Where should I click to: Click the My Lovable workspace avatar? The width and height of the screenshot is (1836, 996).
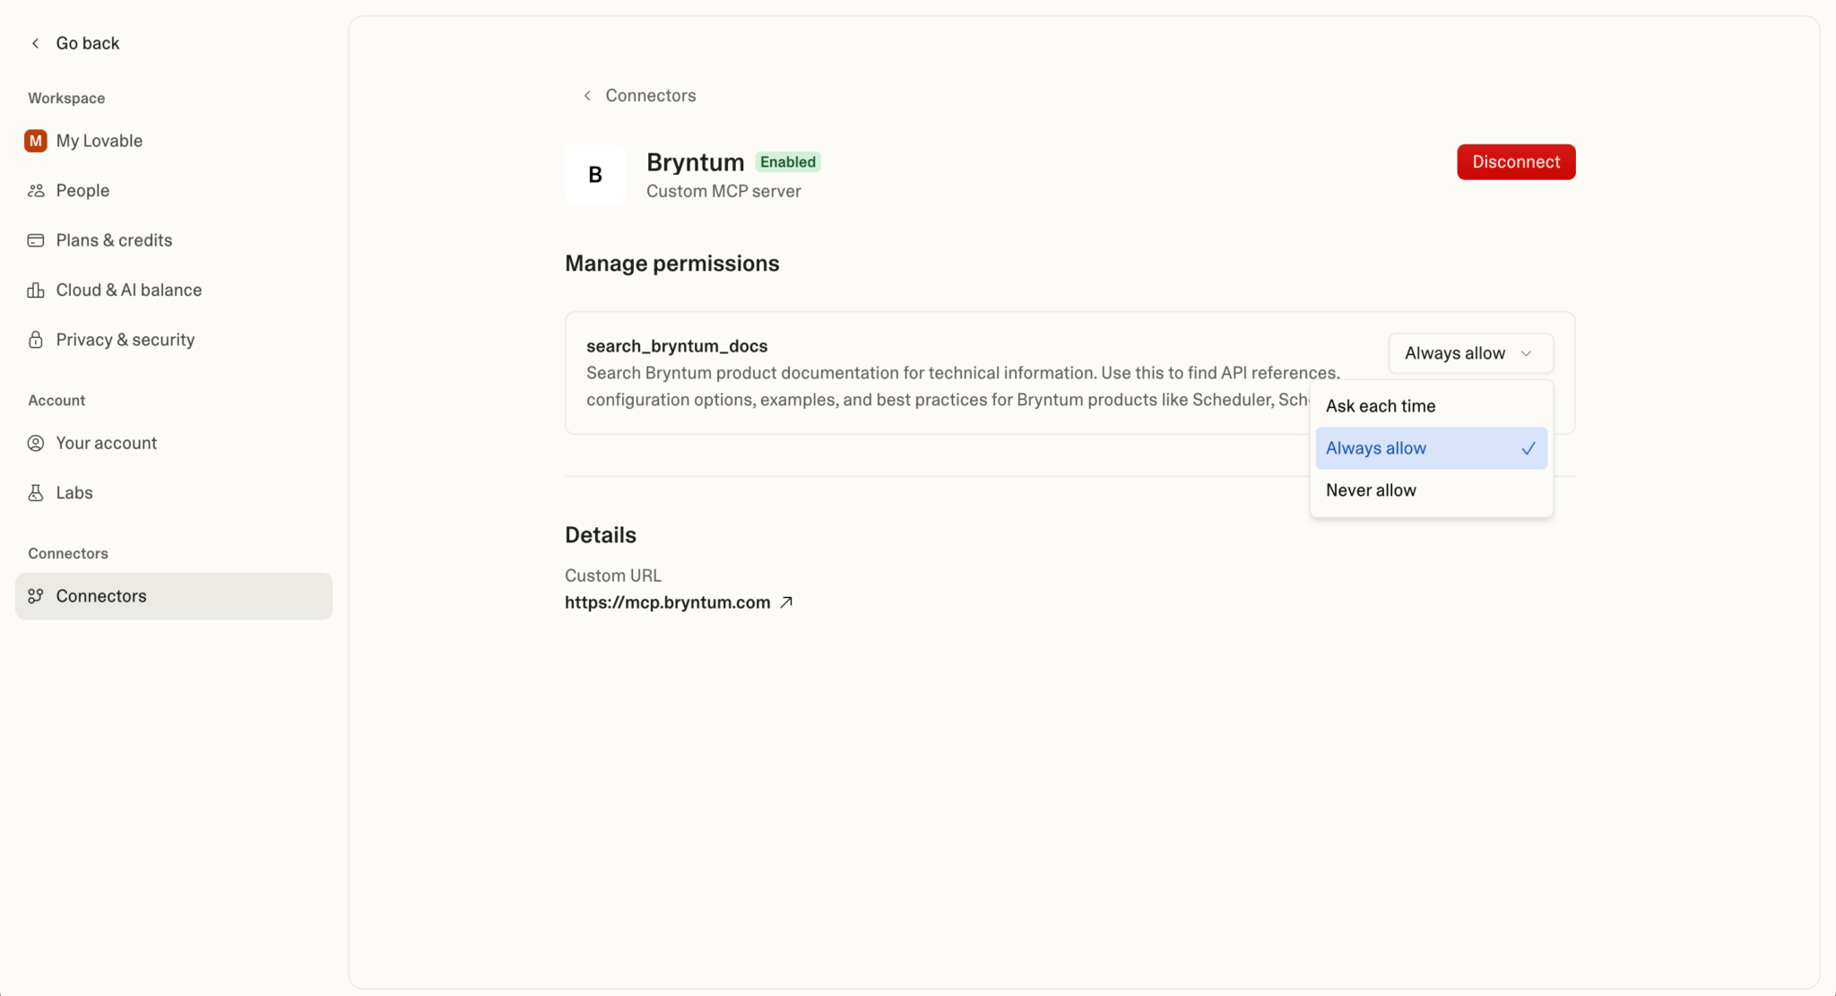click(x=35, y=140)
